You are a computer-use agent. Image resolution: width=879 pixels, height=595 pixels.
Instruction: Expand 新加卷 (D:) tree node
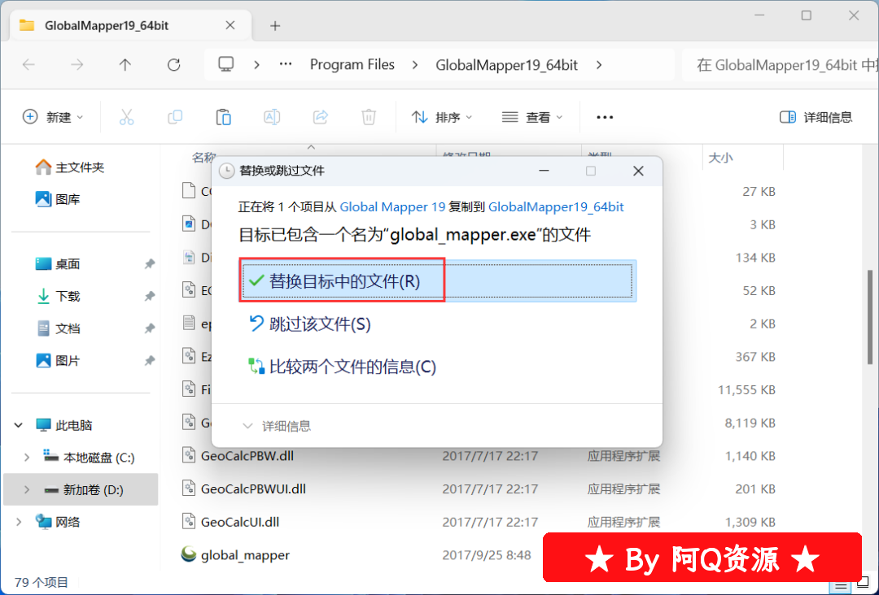tap(26, 490)
